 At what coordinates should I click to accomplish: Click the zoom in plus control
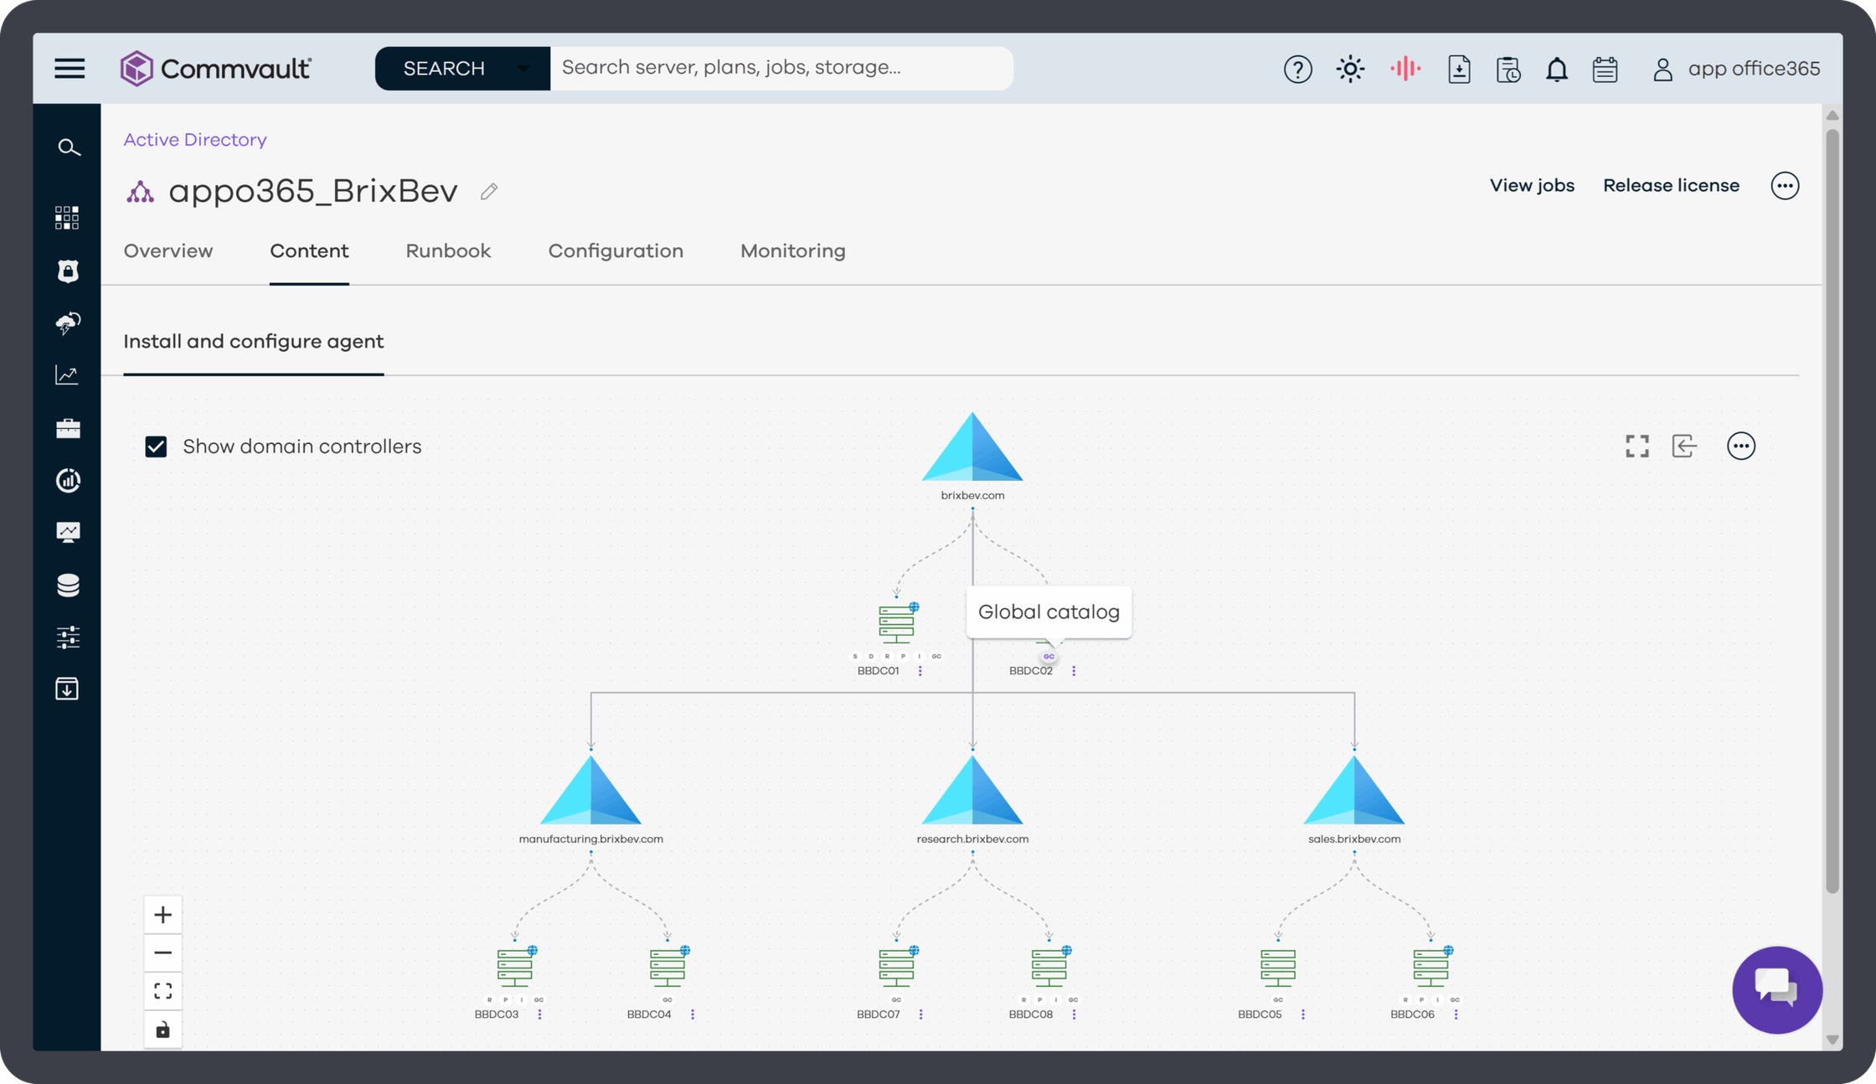[x=163, y=913]
